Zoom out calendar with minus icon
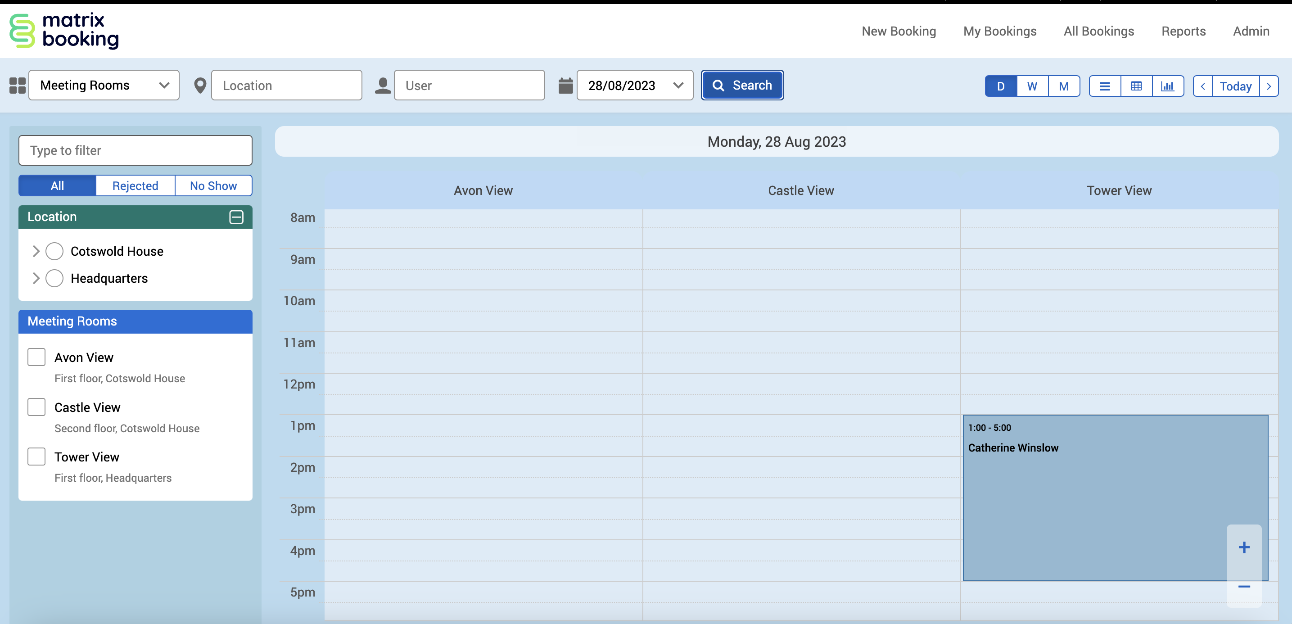 click(1243, 586)
